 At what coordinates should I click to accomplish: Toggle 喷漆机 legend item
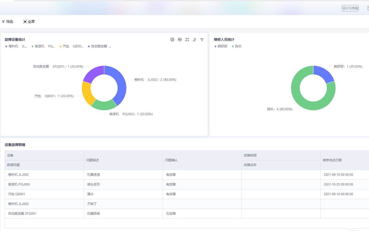click(x=43, y=46)
